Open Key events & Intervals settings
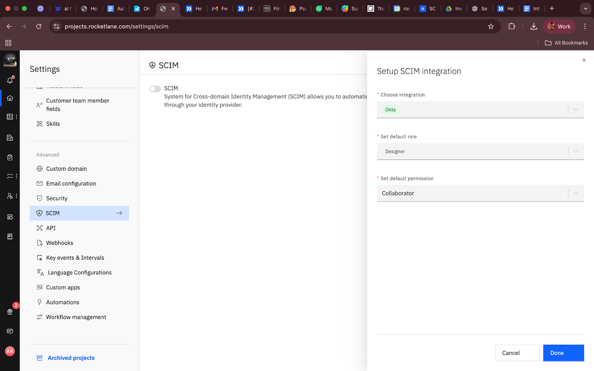 pyautogui.click(x=79, y=258)
